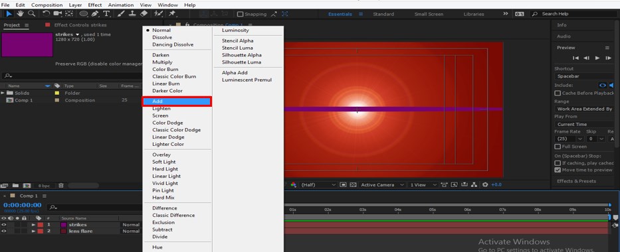This screenshot has width=620, height=252.
Task: Select the Roto Brush tool
Action: (x=158, y=14)
